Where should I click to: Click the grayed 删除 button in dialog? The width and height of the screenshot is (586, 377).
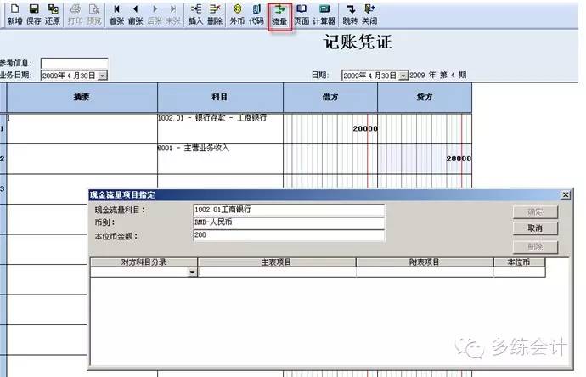pos(535,246)
